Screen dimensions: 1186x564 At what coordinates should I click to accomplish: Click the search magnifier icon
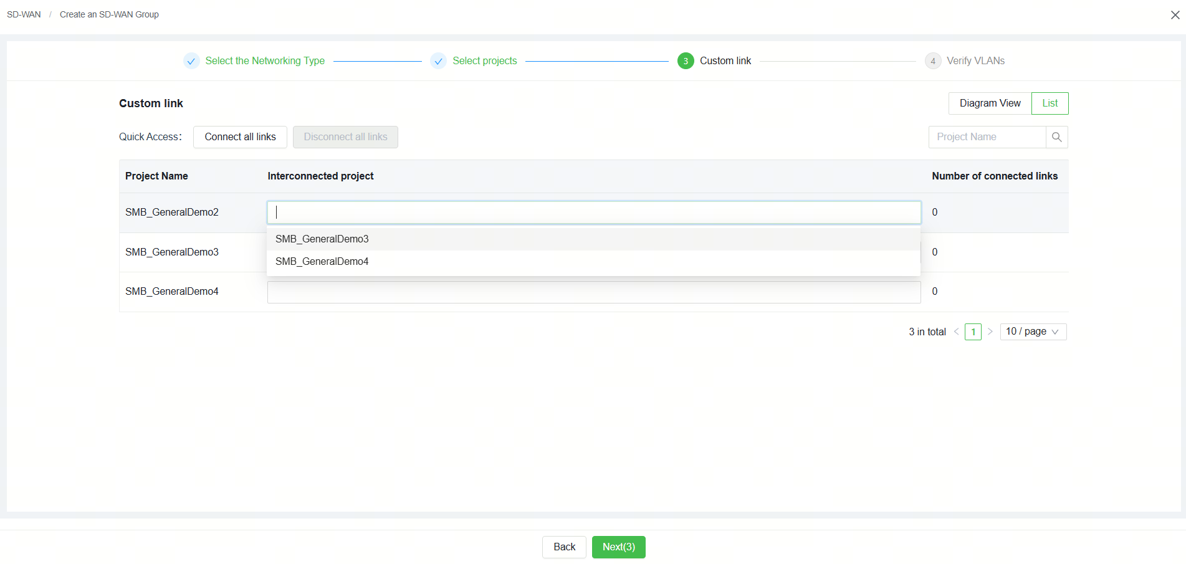point(1056,137)
